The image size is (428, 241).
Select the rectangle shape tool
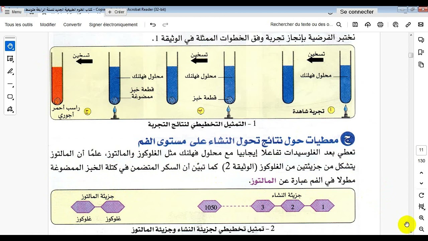10,97
